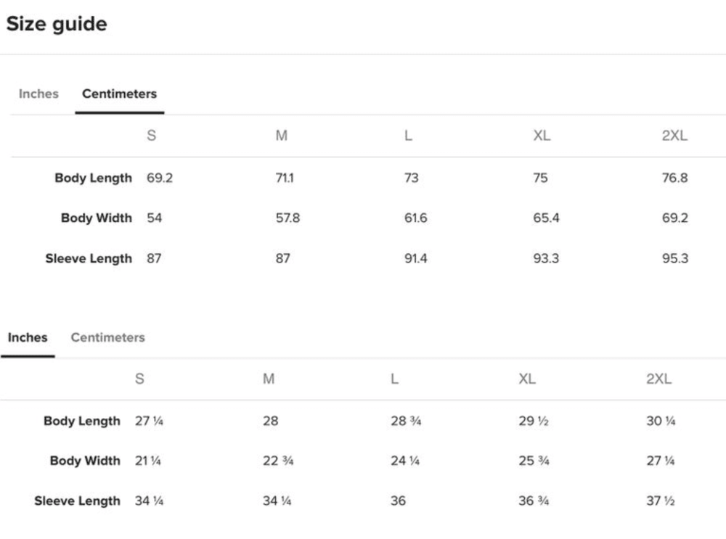726x539 pixels.
Task: Select Inches tab in lower table
Action: click(x=28, y=337)
